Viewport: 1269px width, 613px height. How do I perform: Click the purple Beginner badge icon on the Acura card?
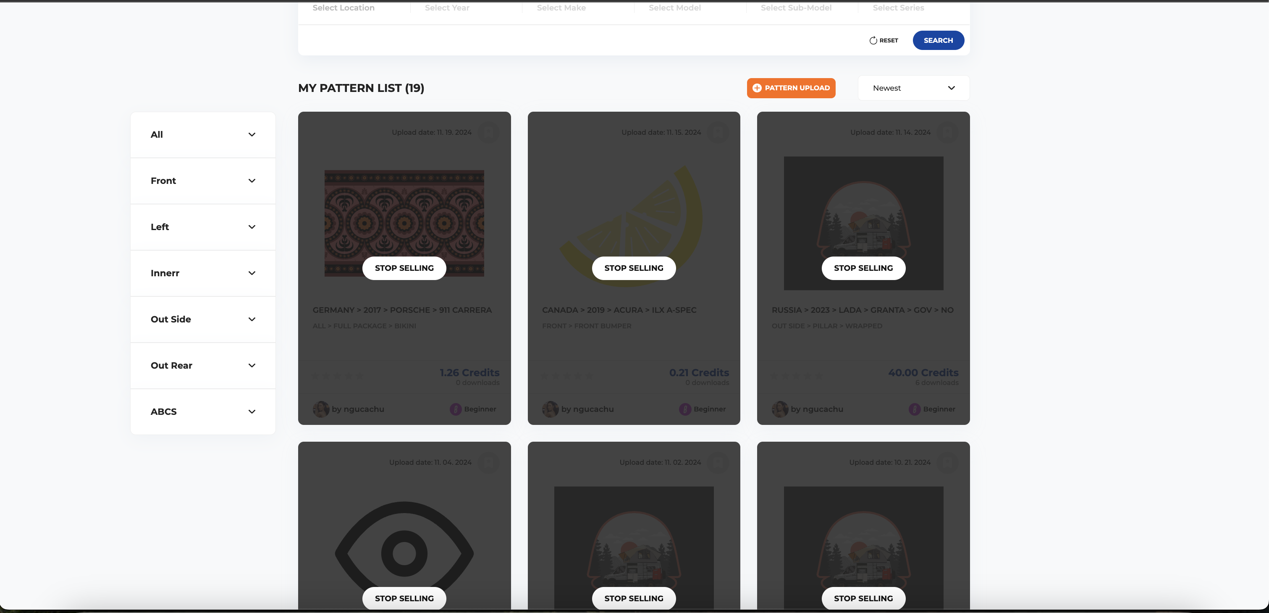685,409
